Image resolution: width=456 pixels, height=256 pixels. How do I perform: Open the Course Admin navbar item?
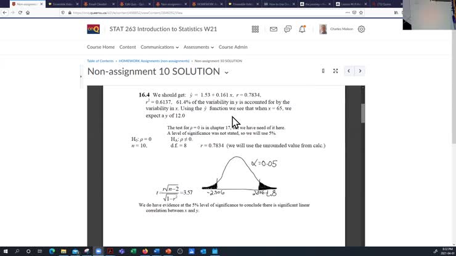(x=233, y=47)
